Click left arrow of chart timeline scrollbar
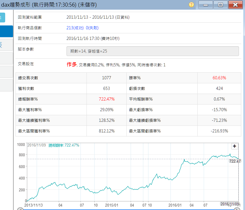The image size is (245, 210). (20, 209)
